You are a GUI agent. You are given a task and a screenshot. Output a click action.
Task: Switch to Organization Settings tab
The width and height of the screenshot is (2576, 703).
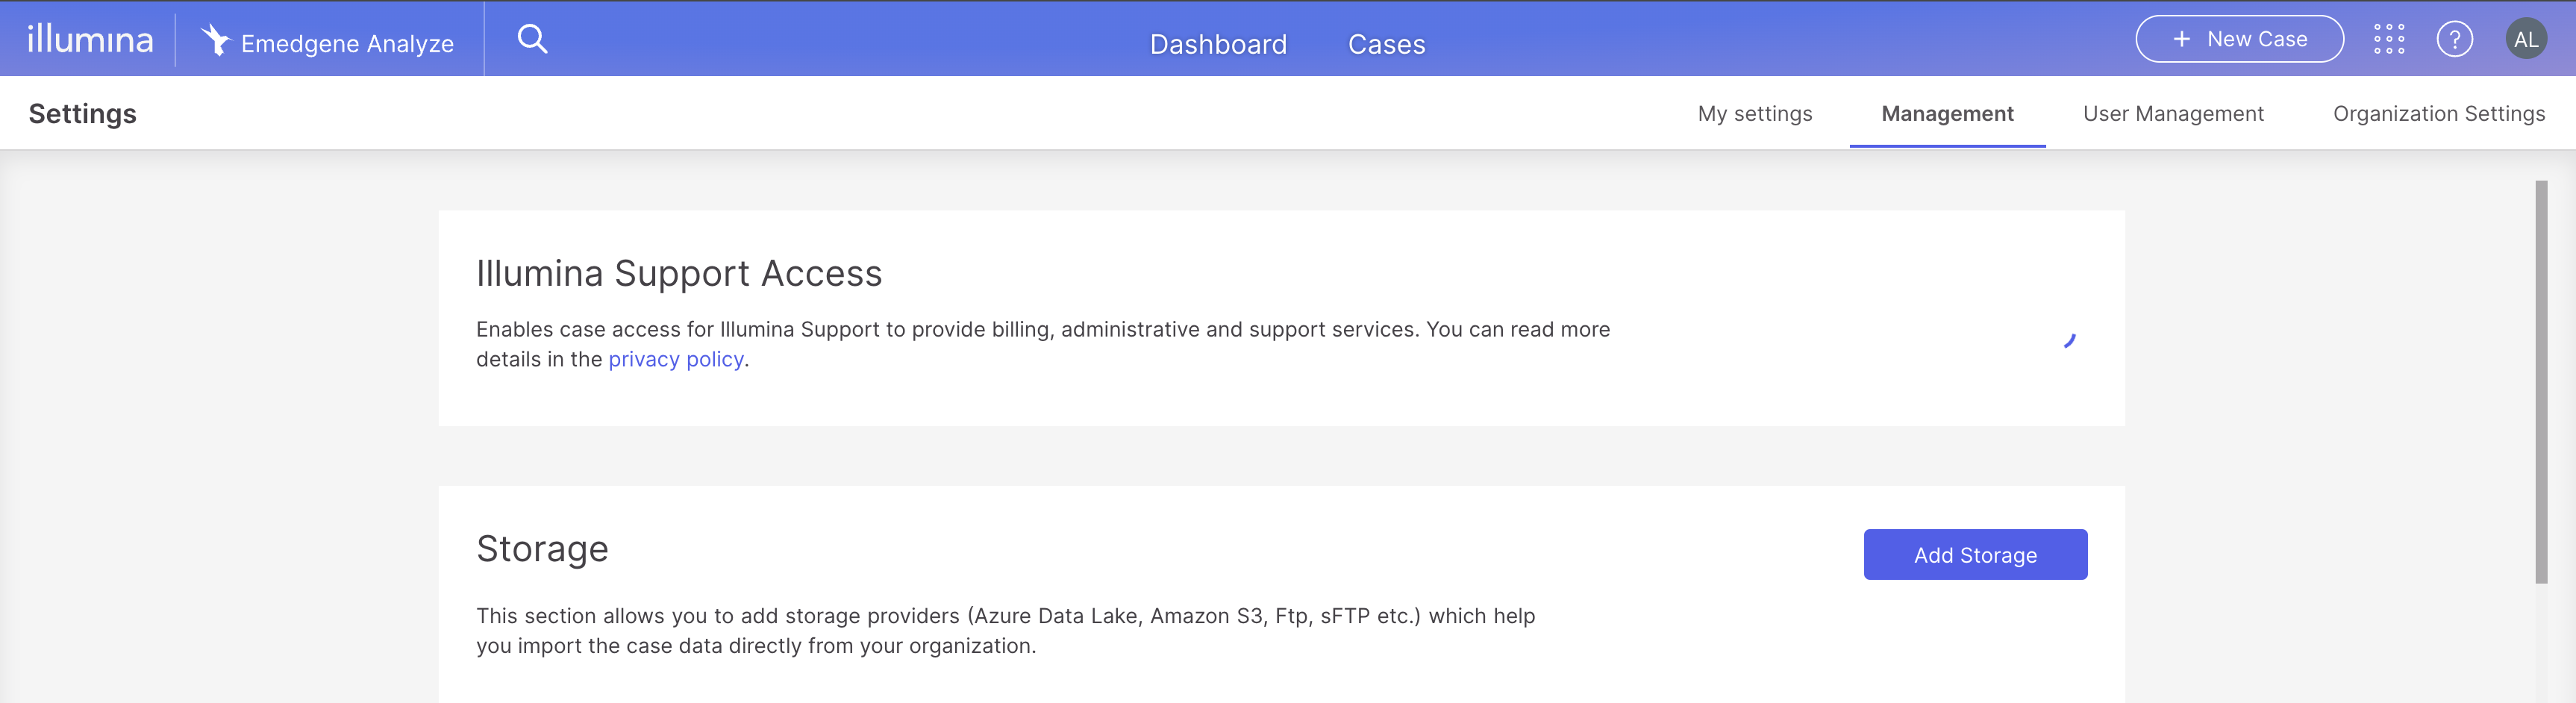tap(2438, 114)
